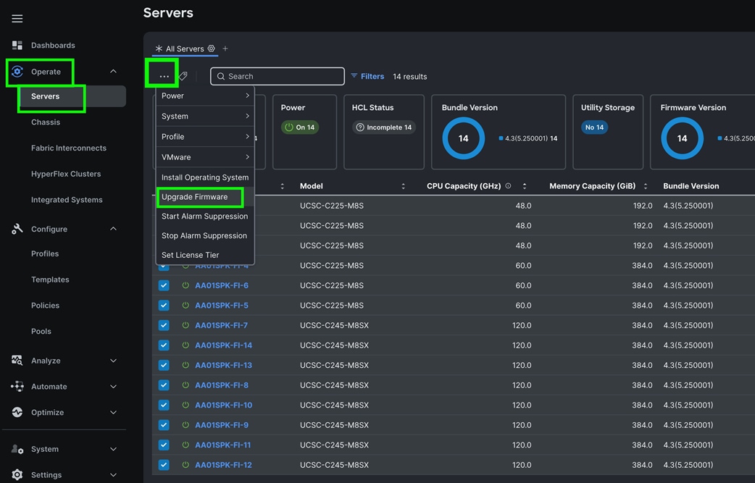Open Fabric Interconnects in sidebar
Image resolution: width=755 pixels, height=483 pixels.
(x=69, y=148)
